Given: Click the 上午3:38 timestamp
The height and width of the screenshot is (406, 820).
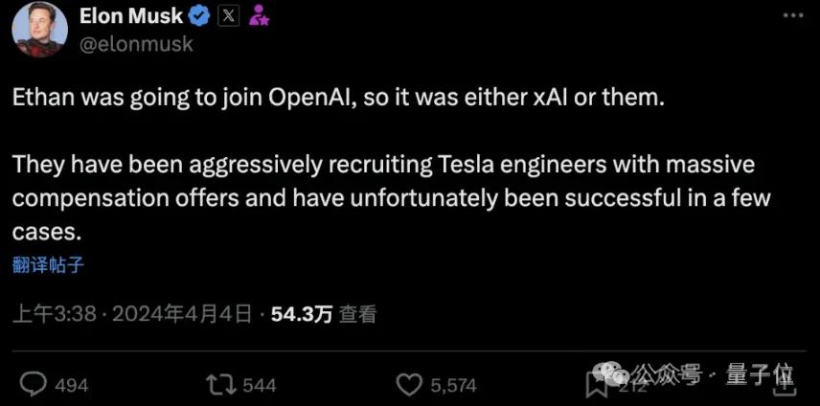Looking at the screenshot, I should pos(54,314).
